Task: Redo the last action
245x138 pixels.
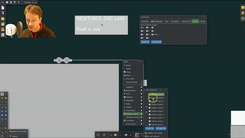Action: coord(126,135)
